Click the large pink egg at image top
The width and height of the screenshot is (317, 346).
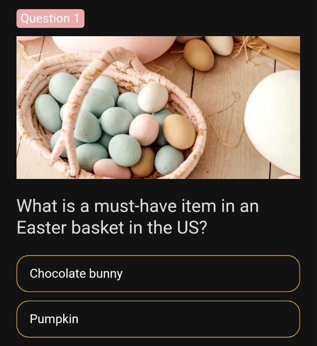[113, 46]
